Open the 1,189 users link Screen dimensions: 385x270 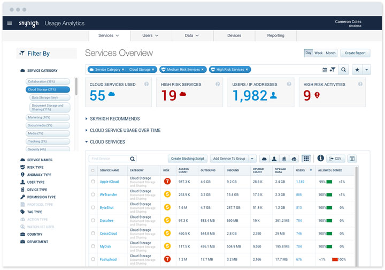coord(300,182)
